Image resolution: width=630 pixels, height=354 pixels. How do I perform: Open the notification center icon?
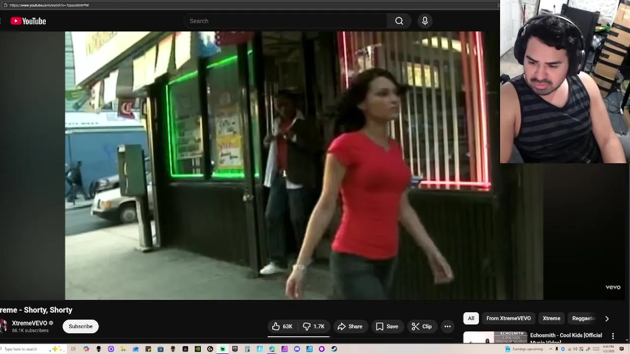(622, 349)
